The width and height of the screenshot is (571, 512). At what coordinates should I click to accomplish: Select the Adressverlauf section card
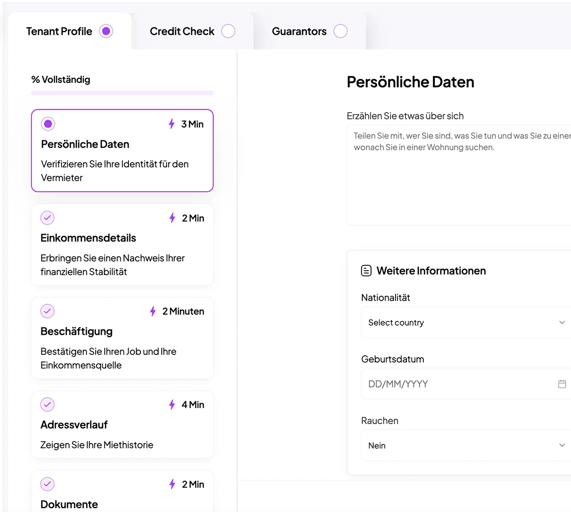click(x=122, y=424)
